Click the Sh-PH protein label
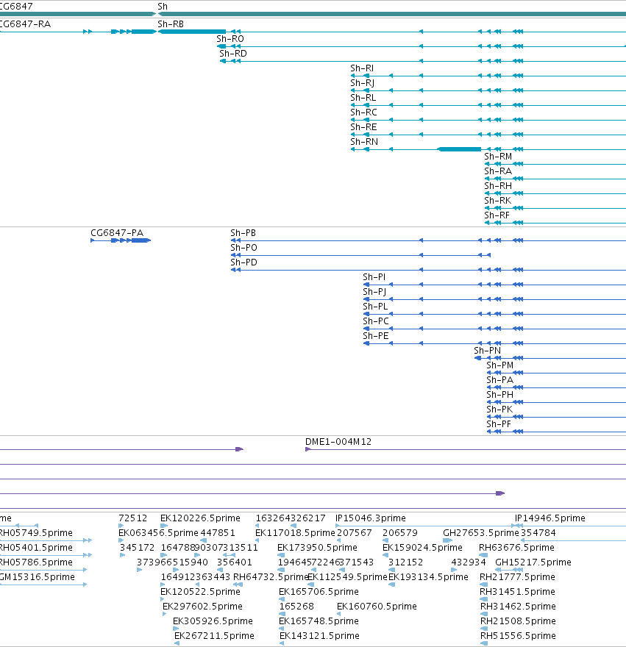The width and height of the screenshot is (626, 647). pyautogui.click(x=500, y=395)
